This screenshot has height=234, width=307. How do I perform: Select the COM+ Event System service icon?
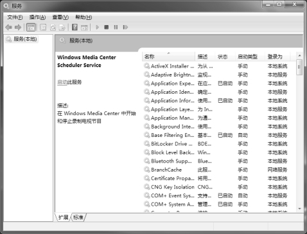(146, 195)
